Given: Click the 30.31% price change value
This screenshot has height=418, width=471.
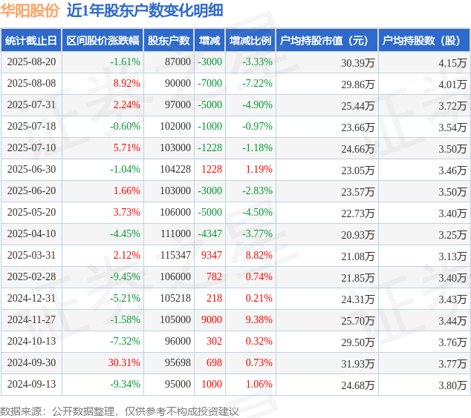Looking at the screenshot, I should pos(124,362).
